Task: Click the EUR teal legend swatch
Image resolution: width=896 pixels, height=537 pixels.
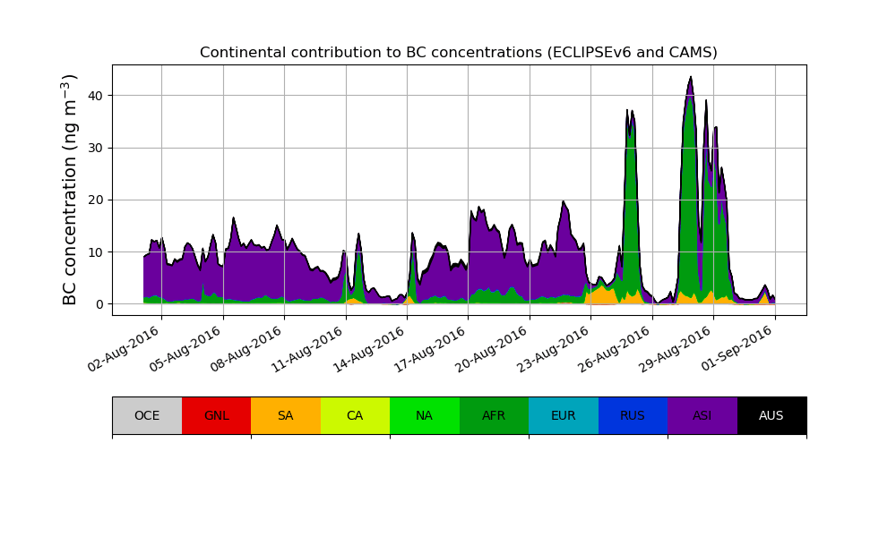Action: coord(564,415)
